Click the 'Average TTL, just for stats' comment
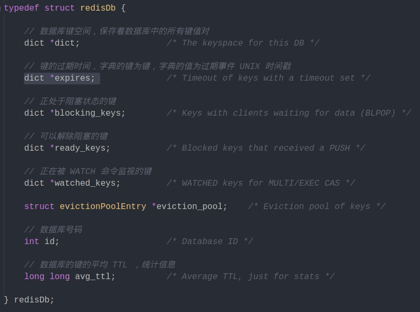Viewport: 420px width, 312px height. pyautogui.click(x=250, y=276)
